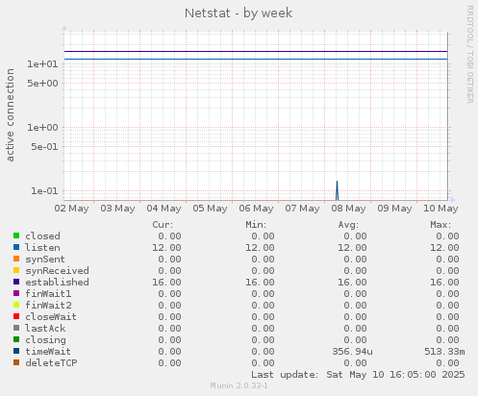Click the 'established' legend label
The height and width of the screenshot is (396, 478).
tap(57, 283)
